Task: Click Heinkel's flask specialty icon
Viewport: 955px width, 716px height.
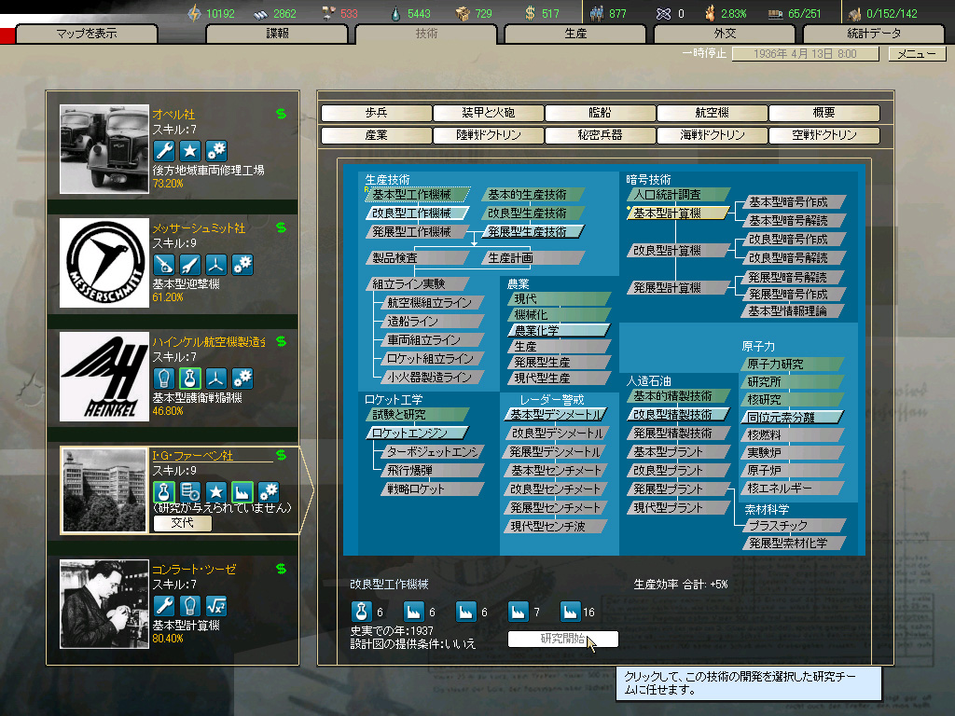Action: click(190, 379)
